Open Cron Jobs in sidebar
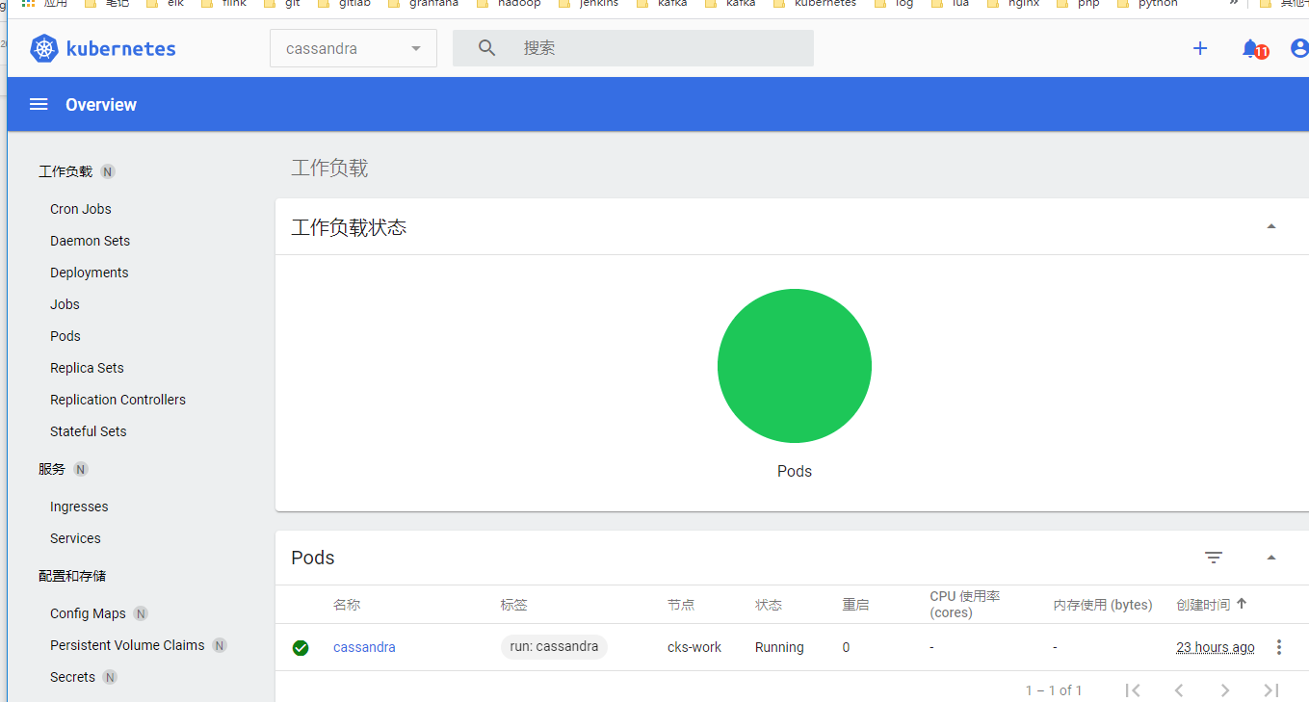The image size is (1309, 702). (81, 209)
